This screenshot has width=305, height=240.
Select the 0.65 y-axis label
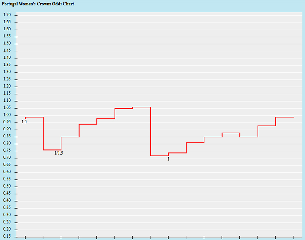tap(7, 165)
